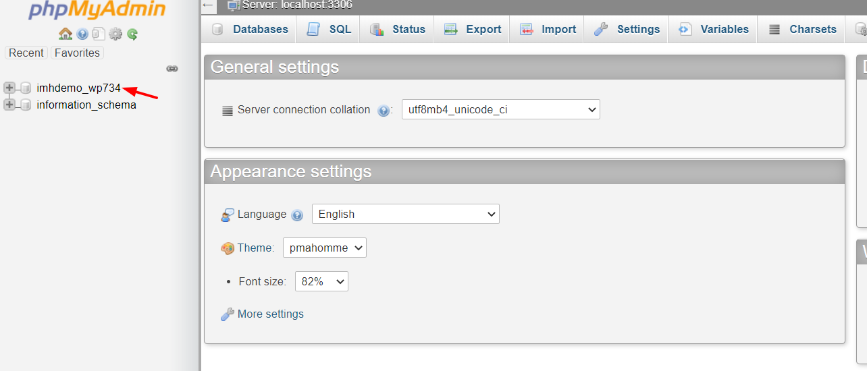Viewport: 867px width, 371px height.
Task: Switch to the Variables tab
Action: coord(714,29)
